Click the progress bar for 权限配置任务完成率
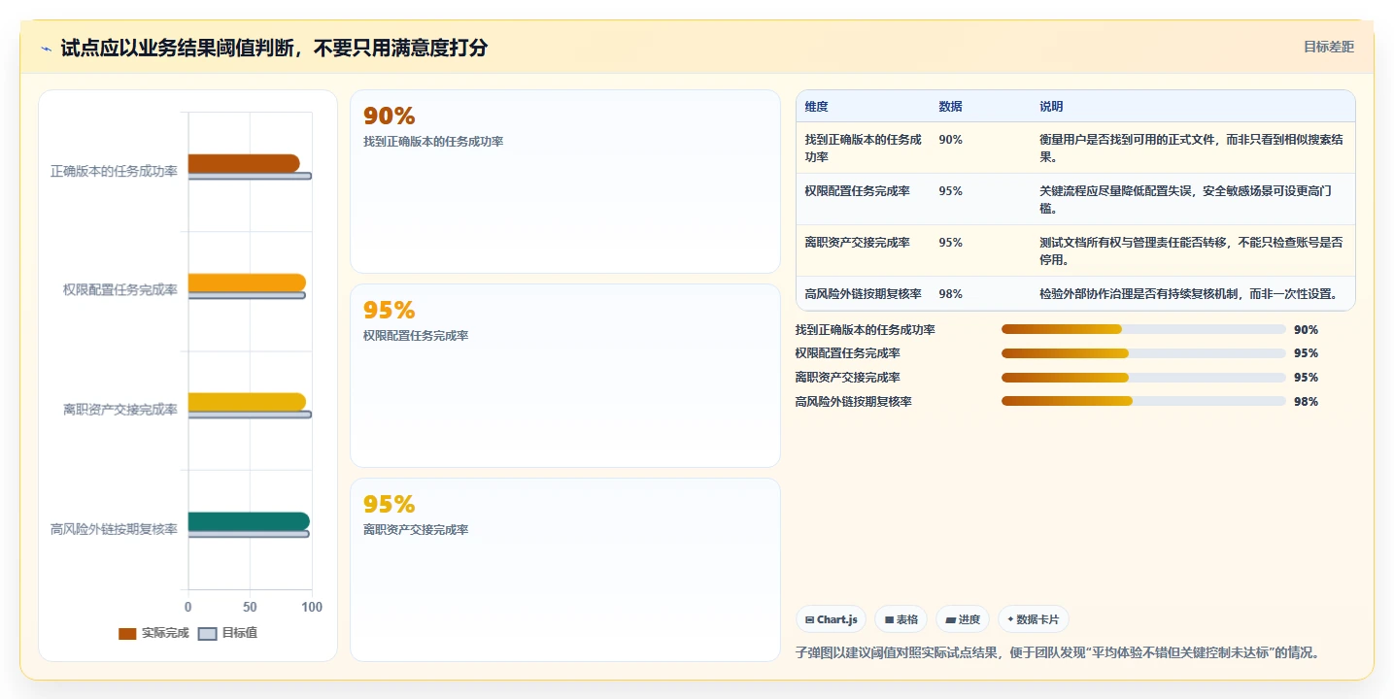This screenshot has height=699, width=1394. tap(1143, 353)
